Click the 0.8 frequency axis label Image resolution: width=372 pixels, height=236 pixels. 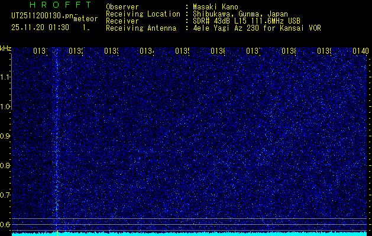pyautogui.click(x=5, y=165)
